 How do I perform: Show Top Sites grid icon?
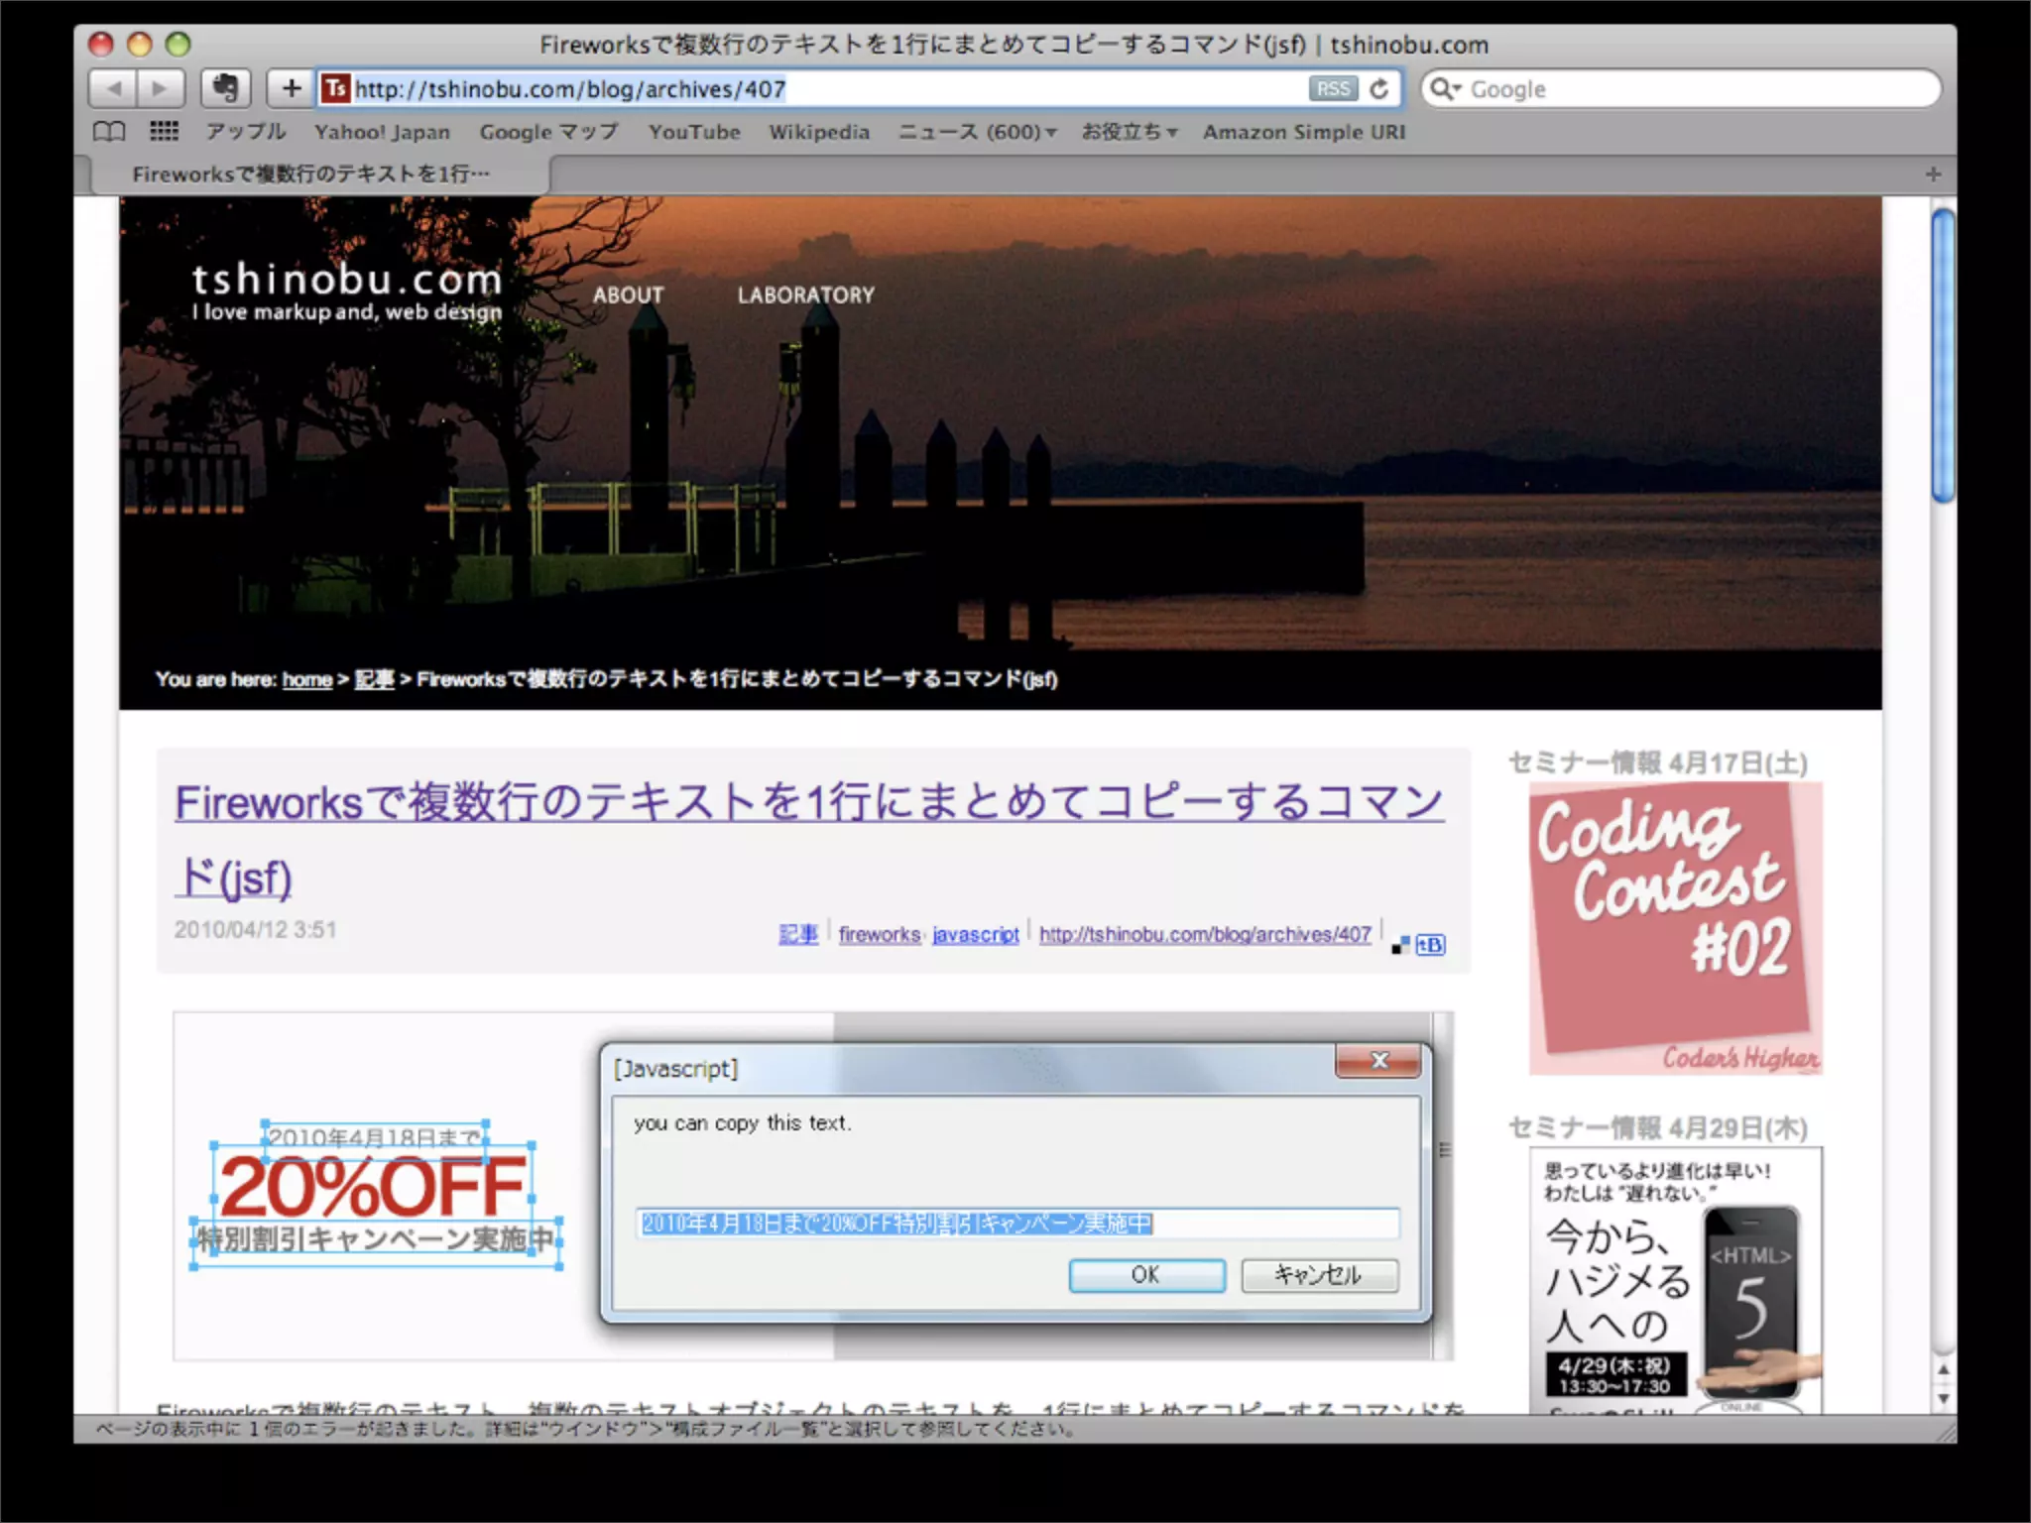[164, 132]
